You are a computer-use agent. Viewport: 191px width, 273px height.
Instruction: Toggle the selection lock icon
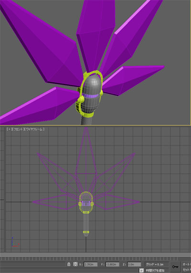point(69,264)
